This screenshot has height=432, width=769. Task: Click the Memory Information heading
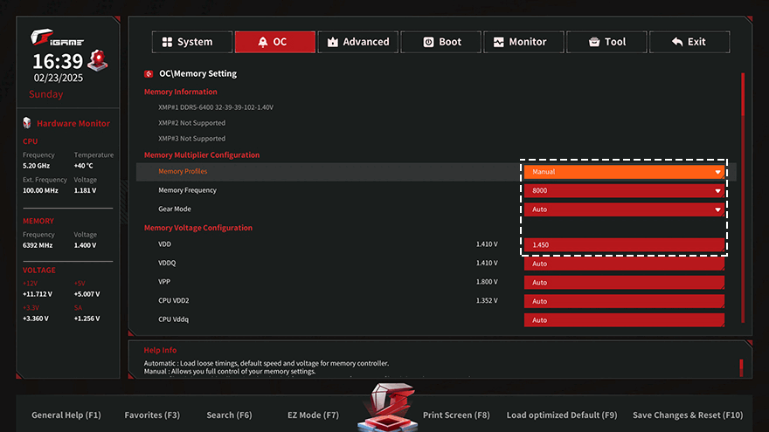[181, 92]
